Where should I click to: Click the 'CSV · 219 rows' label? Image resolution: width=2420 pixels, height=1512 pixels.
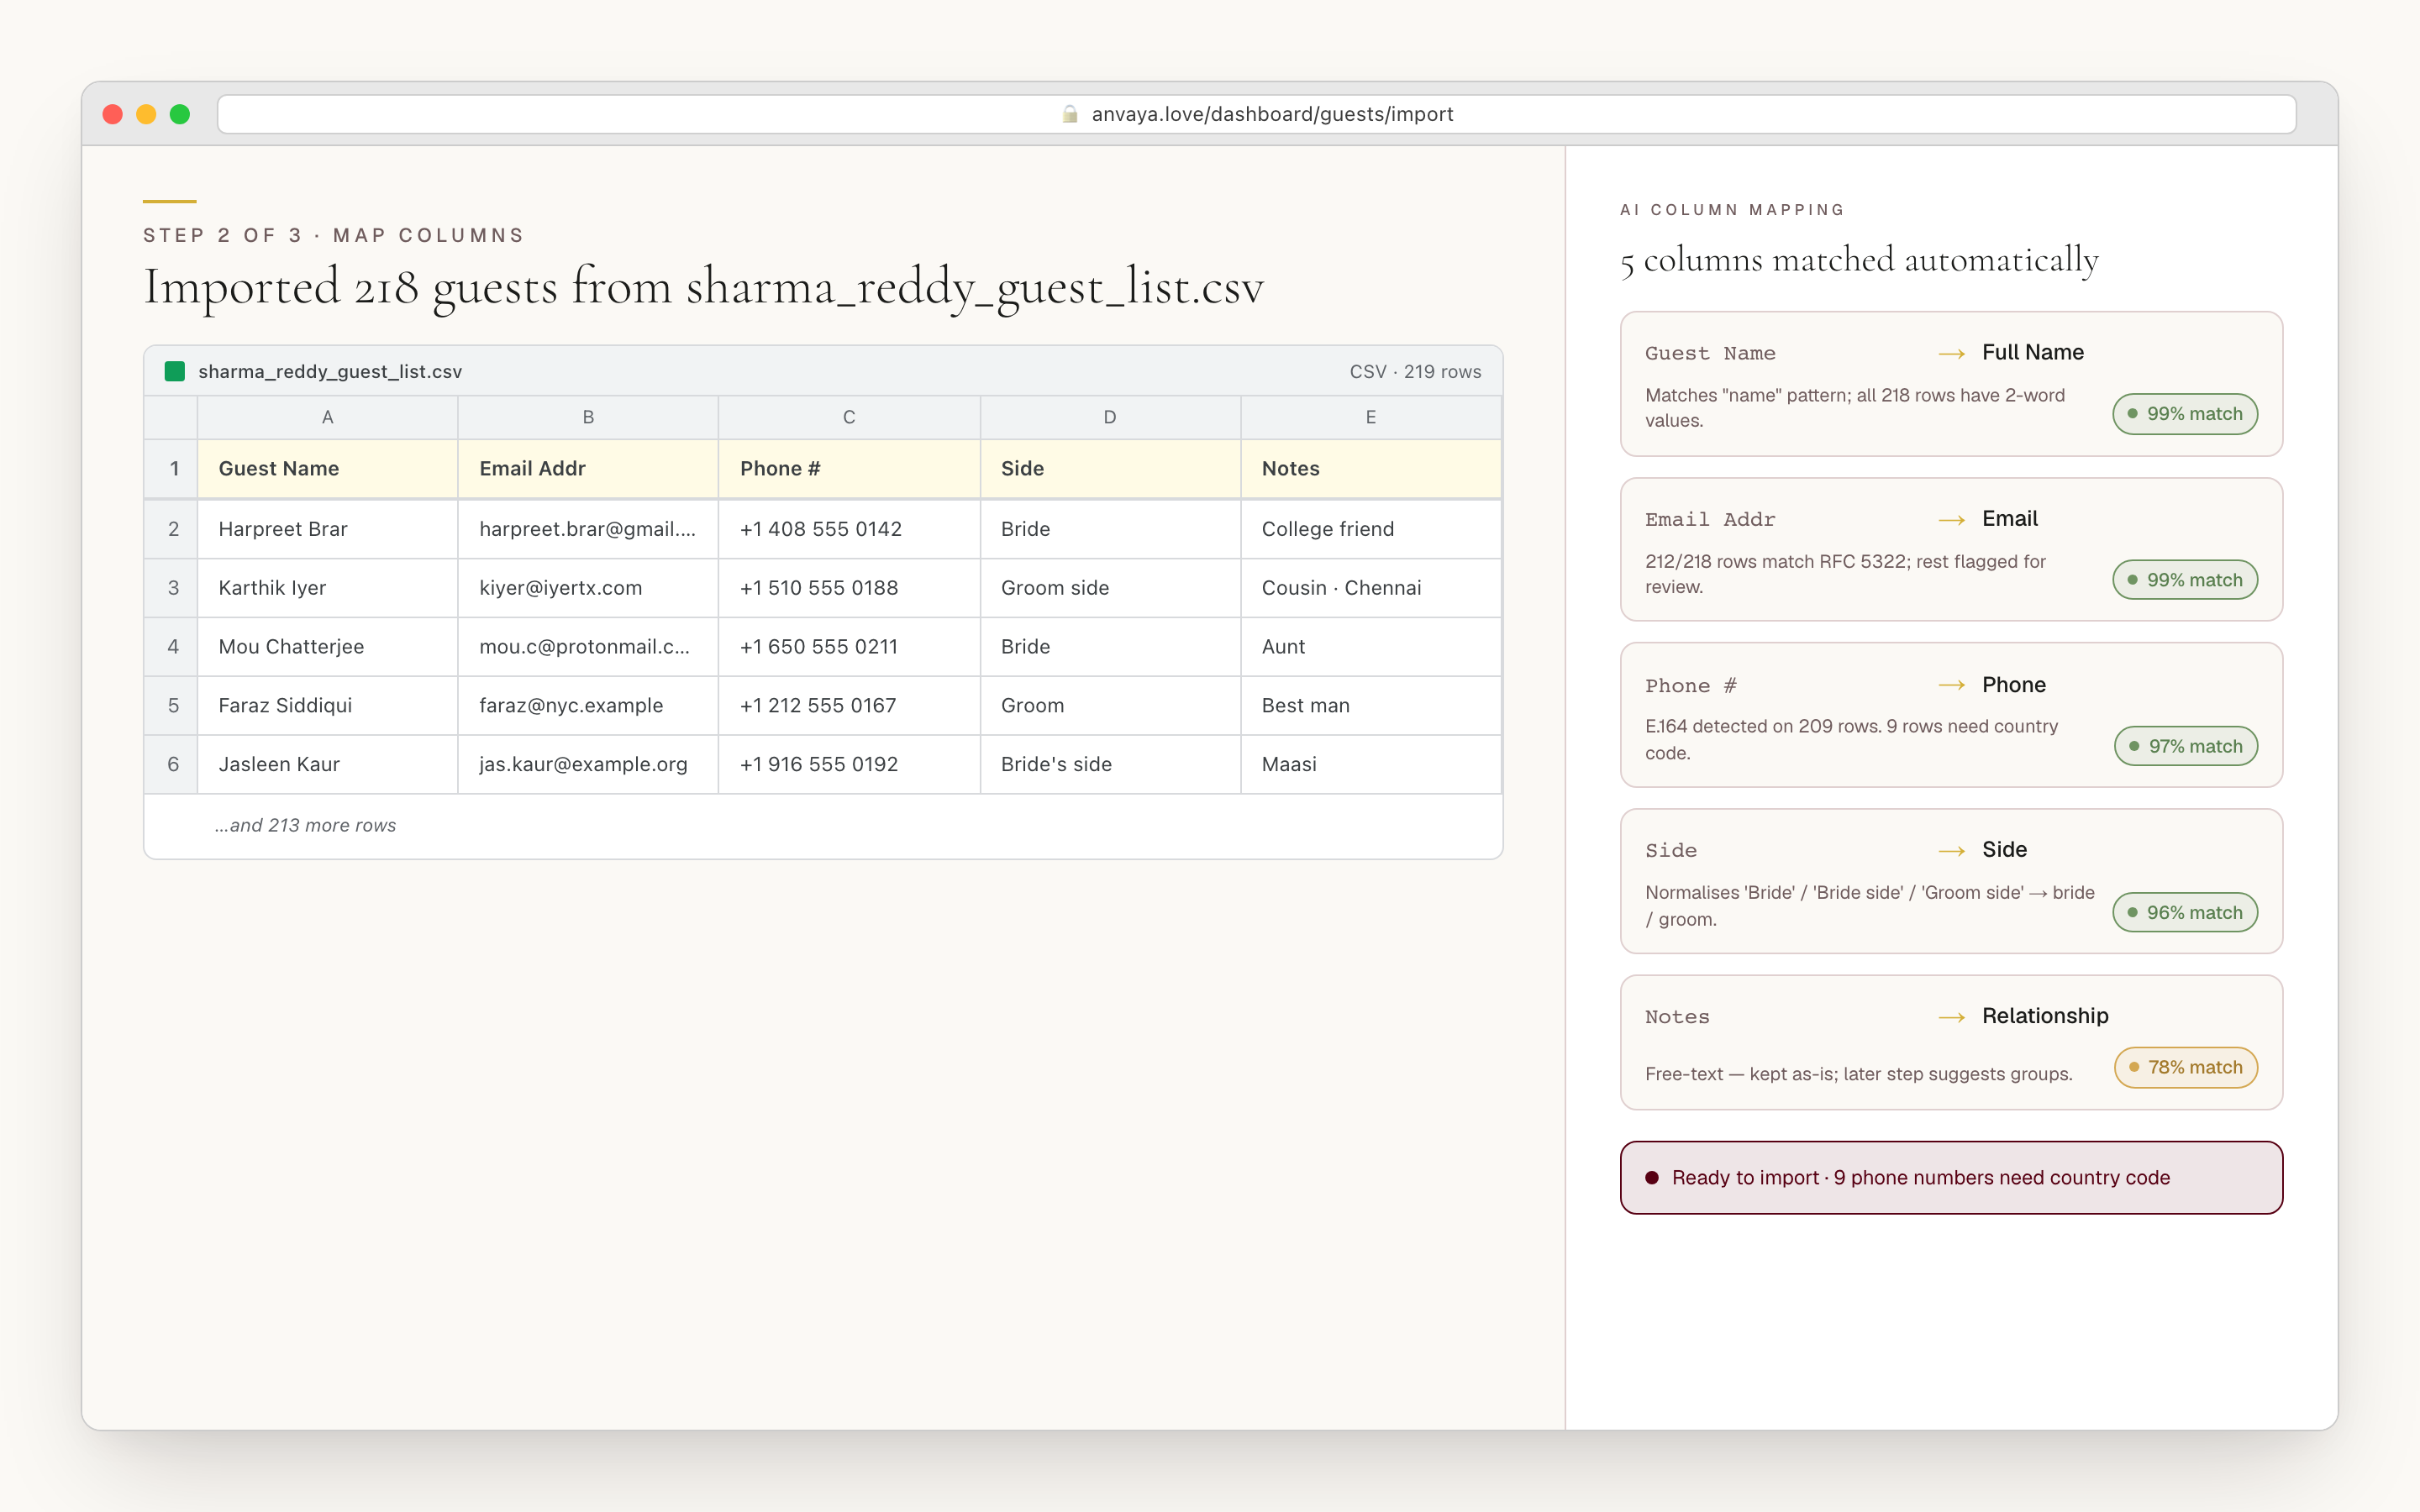[1415, 372]
